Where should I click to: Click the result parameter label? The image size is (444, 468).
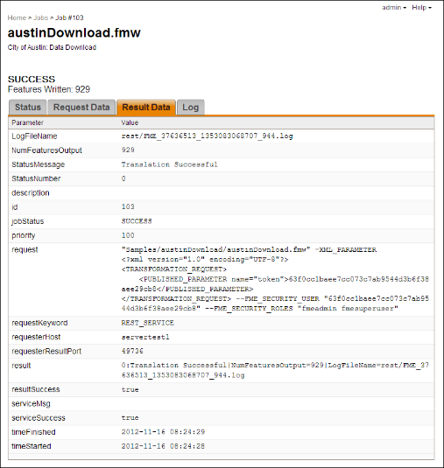[x=21, y=366]
